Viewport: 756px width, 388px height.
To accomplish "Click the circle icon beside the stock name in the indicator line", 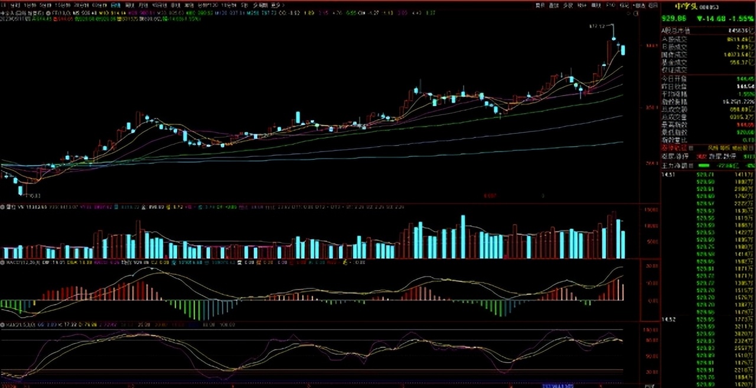I will [x=48, y=12].
